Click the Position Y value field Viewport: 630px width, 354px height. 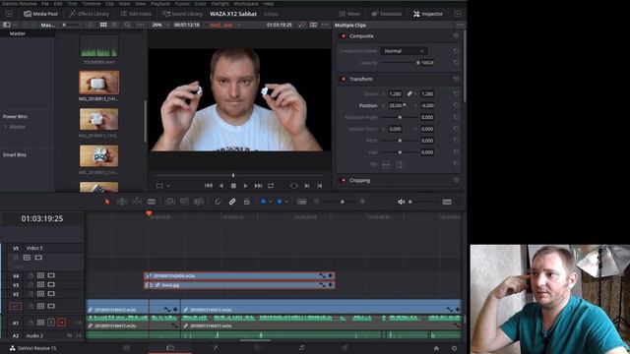(x=427, y=105)
